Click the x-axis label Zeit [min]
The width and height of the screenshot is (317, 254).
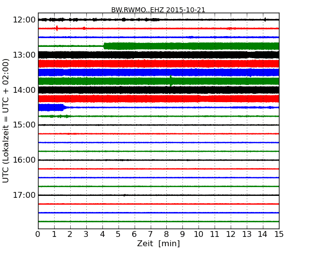point(158,243)
